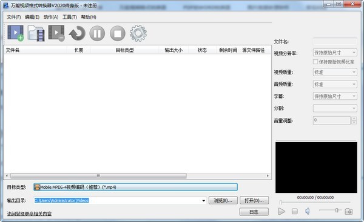Viewport: 364px width, 222px height.
Task: Click the preview volume slider
Action: 331,210
